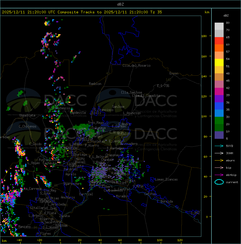Click the 'La_Carrera' map label
Screen dimensions: 241x244
click(x=33, y=189)
